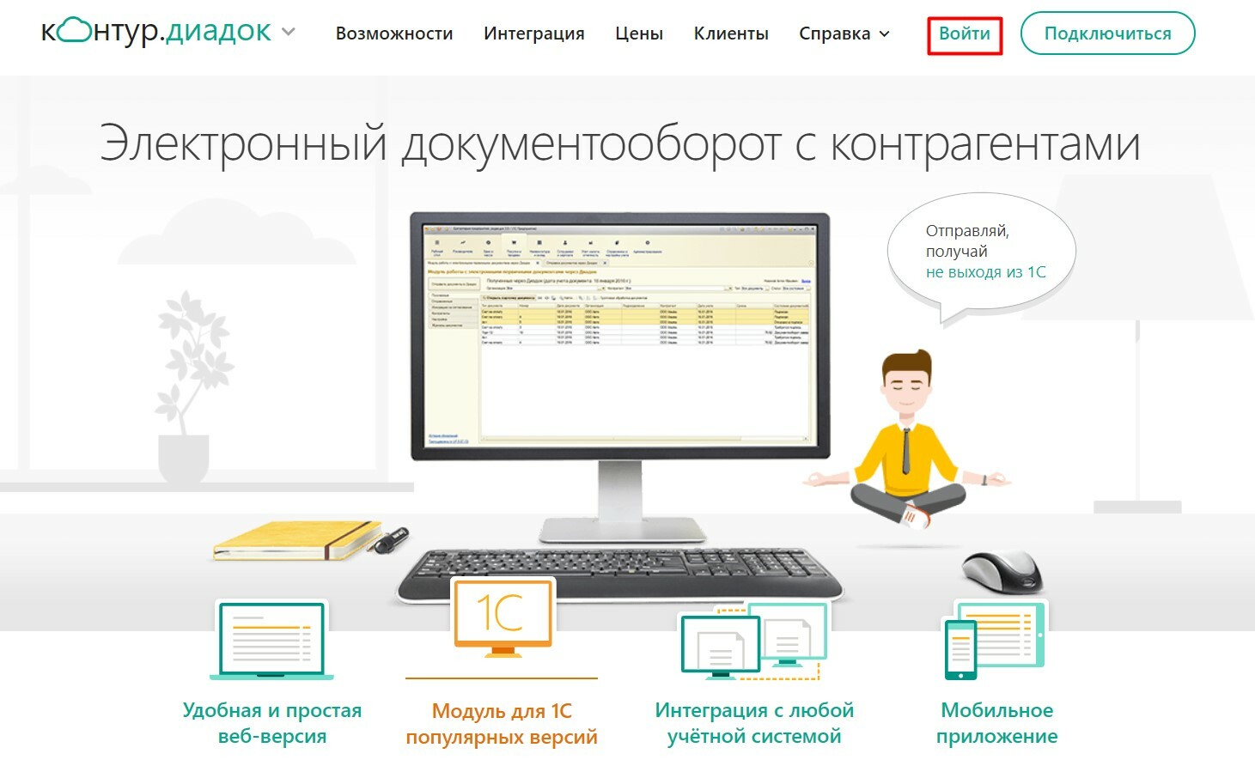Click the Войти login link
The width and height of the screenshot is (1255, 760).
(x=965, y=34)
